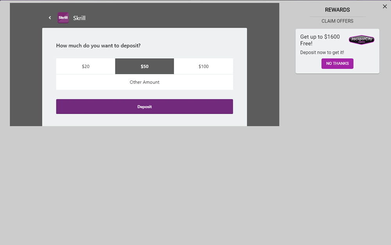This screenshot has width=391, height=245.
Task: Click the REWARDS heading
Action: pos(337,10)
